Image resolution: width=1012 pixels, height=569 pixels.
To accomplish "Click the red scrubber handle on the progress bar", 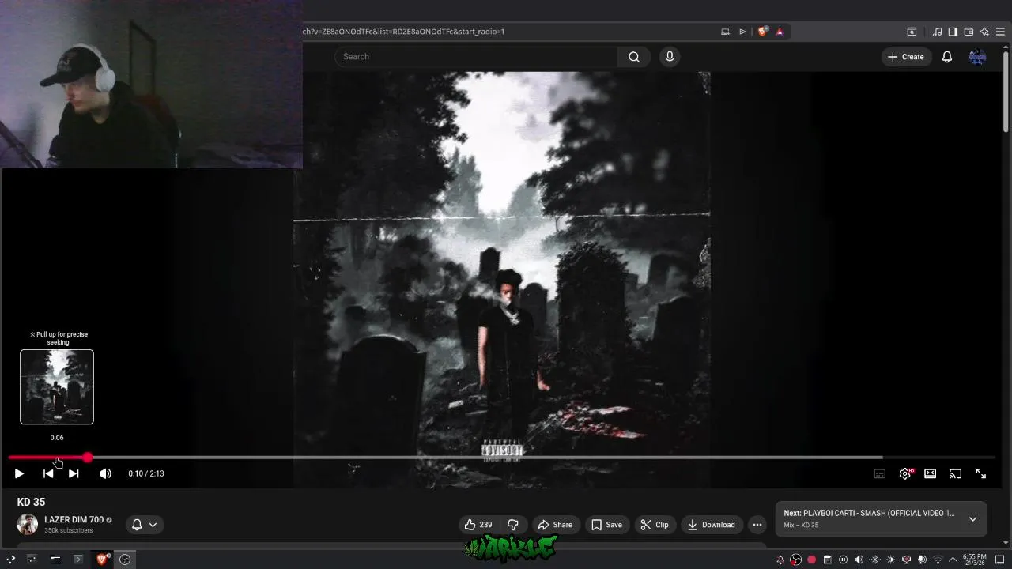I will coord(87,458).
